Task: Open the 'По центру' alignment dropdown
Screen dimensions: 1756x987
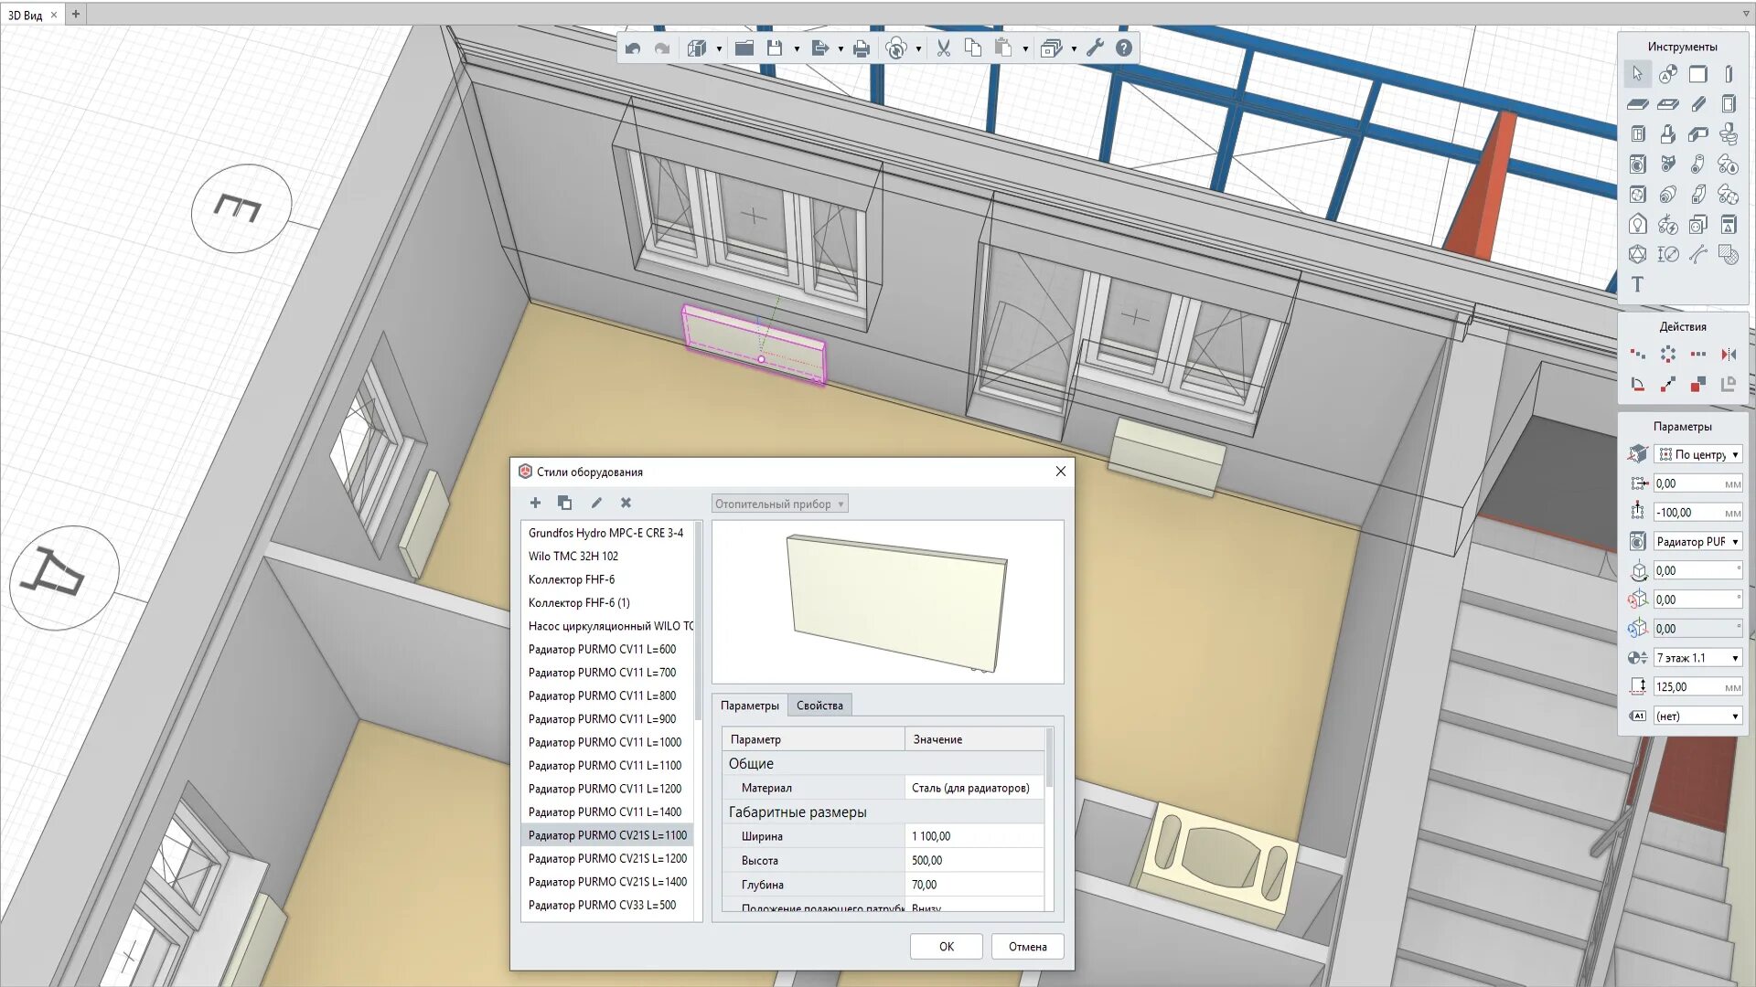Action: (1698, 454)
